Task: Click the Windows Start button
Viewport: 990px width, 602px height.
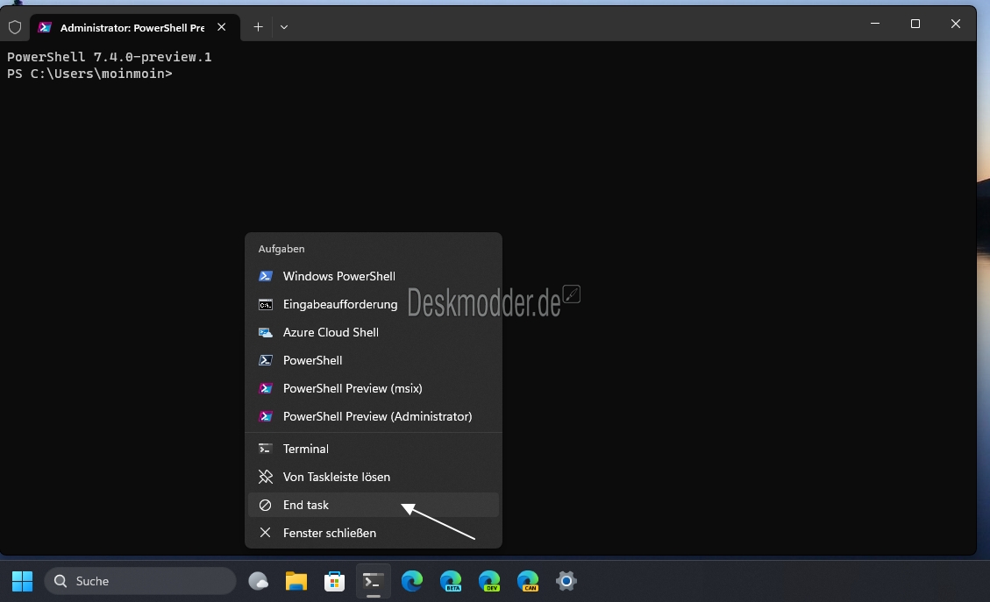Action: (23, 581)
